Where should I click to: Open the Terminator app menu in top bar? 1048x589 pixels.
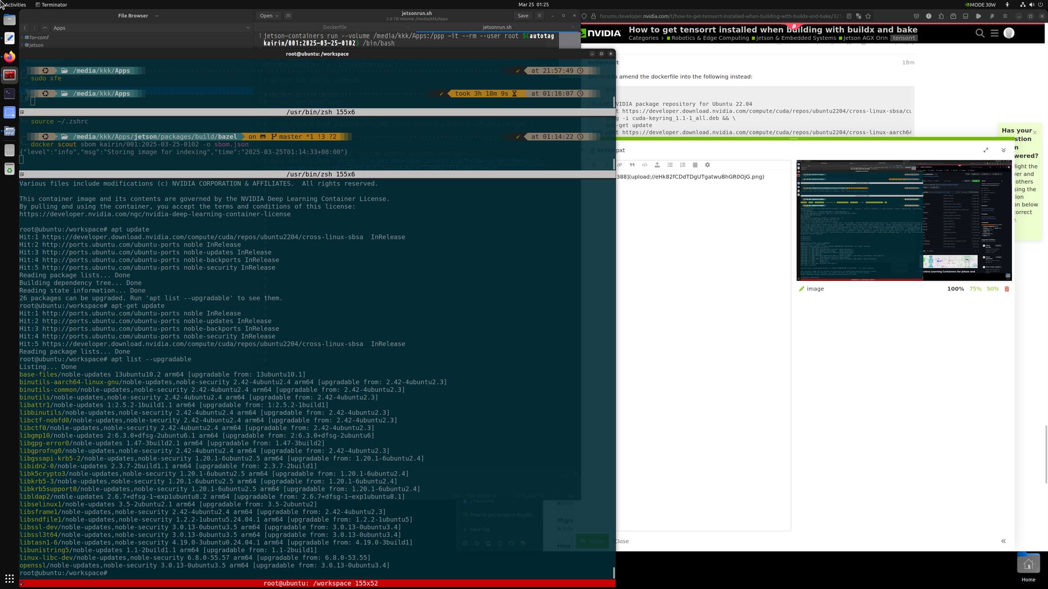[x=51, y=4]
